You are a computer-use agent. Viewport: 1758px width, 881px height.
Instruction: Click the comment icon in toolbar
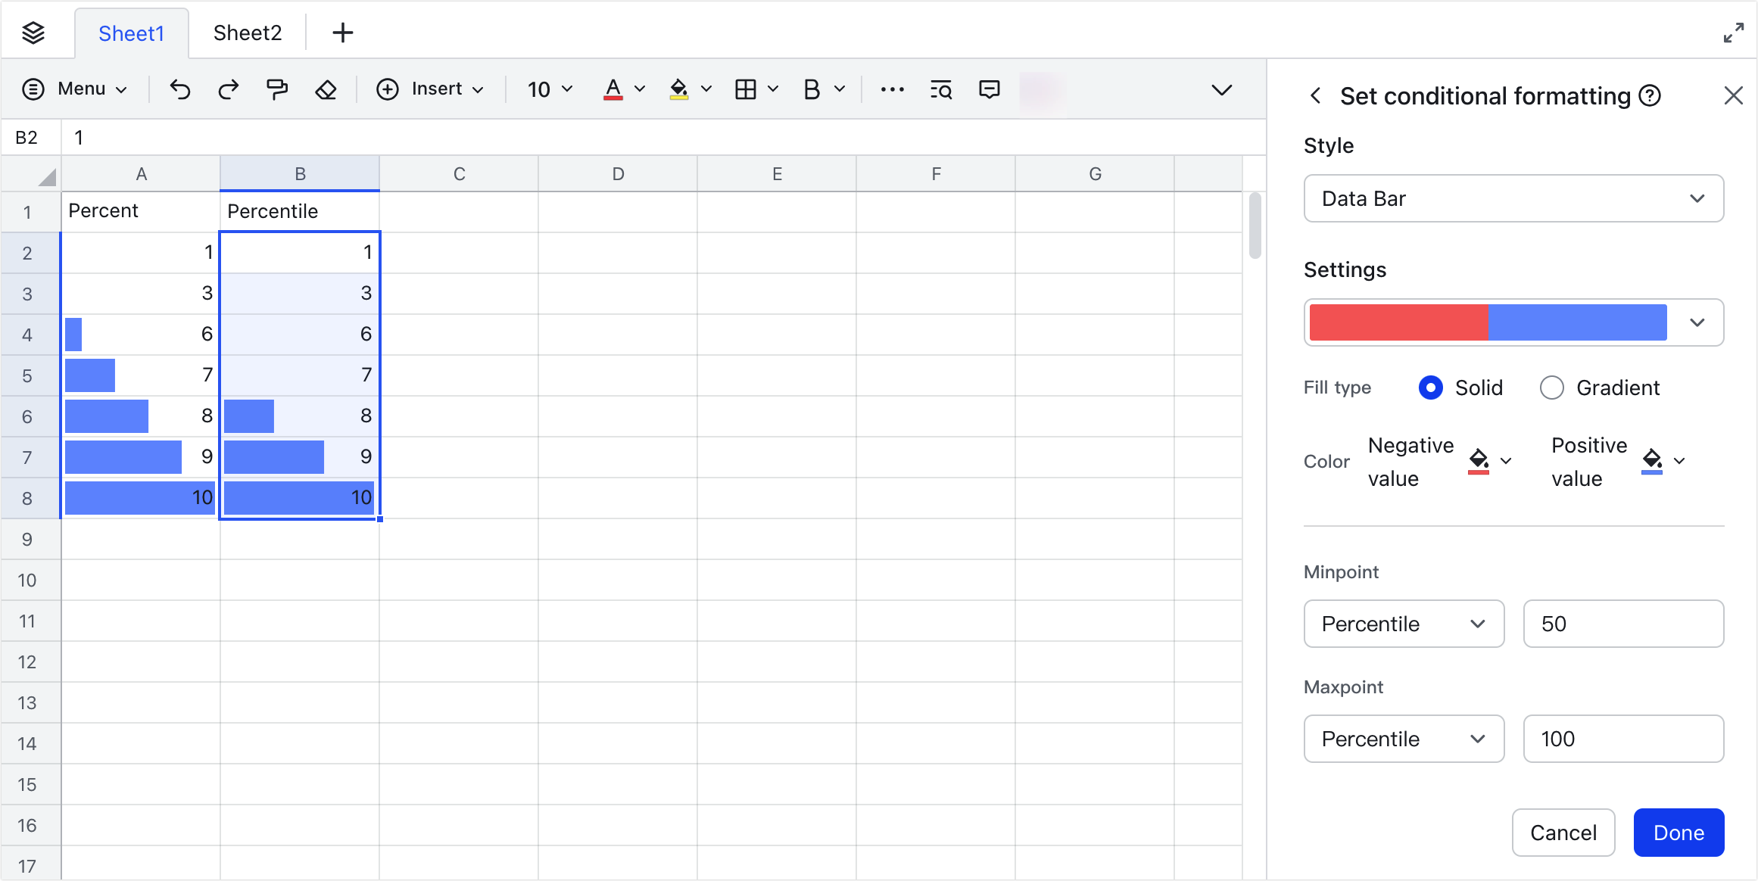coord(989,89)
